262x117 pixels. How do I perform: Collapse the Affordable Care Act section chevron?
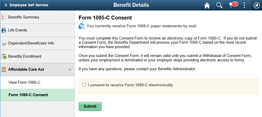pos(70,70)
